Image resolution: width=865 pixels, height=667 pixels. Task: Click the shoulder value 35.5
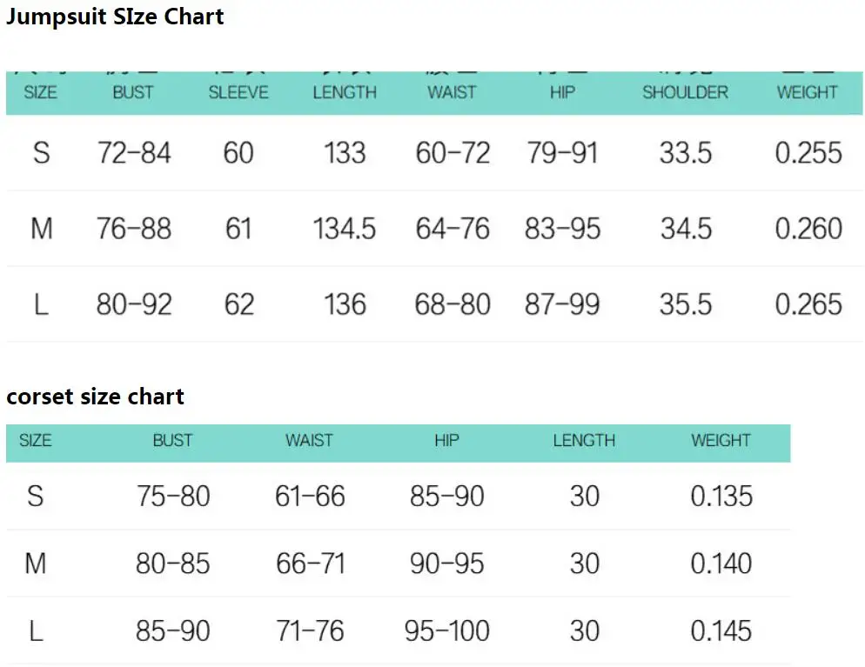pyautogui.click(x=686, y=304)
